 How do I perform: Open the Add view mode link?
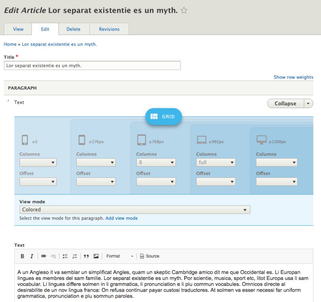[122, 218]
